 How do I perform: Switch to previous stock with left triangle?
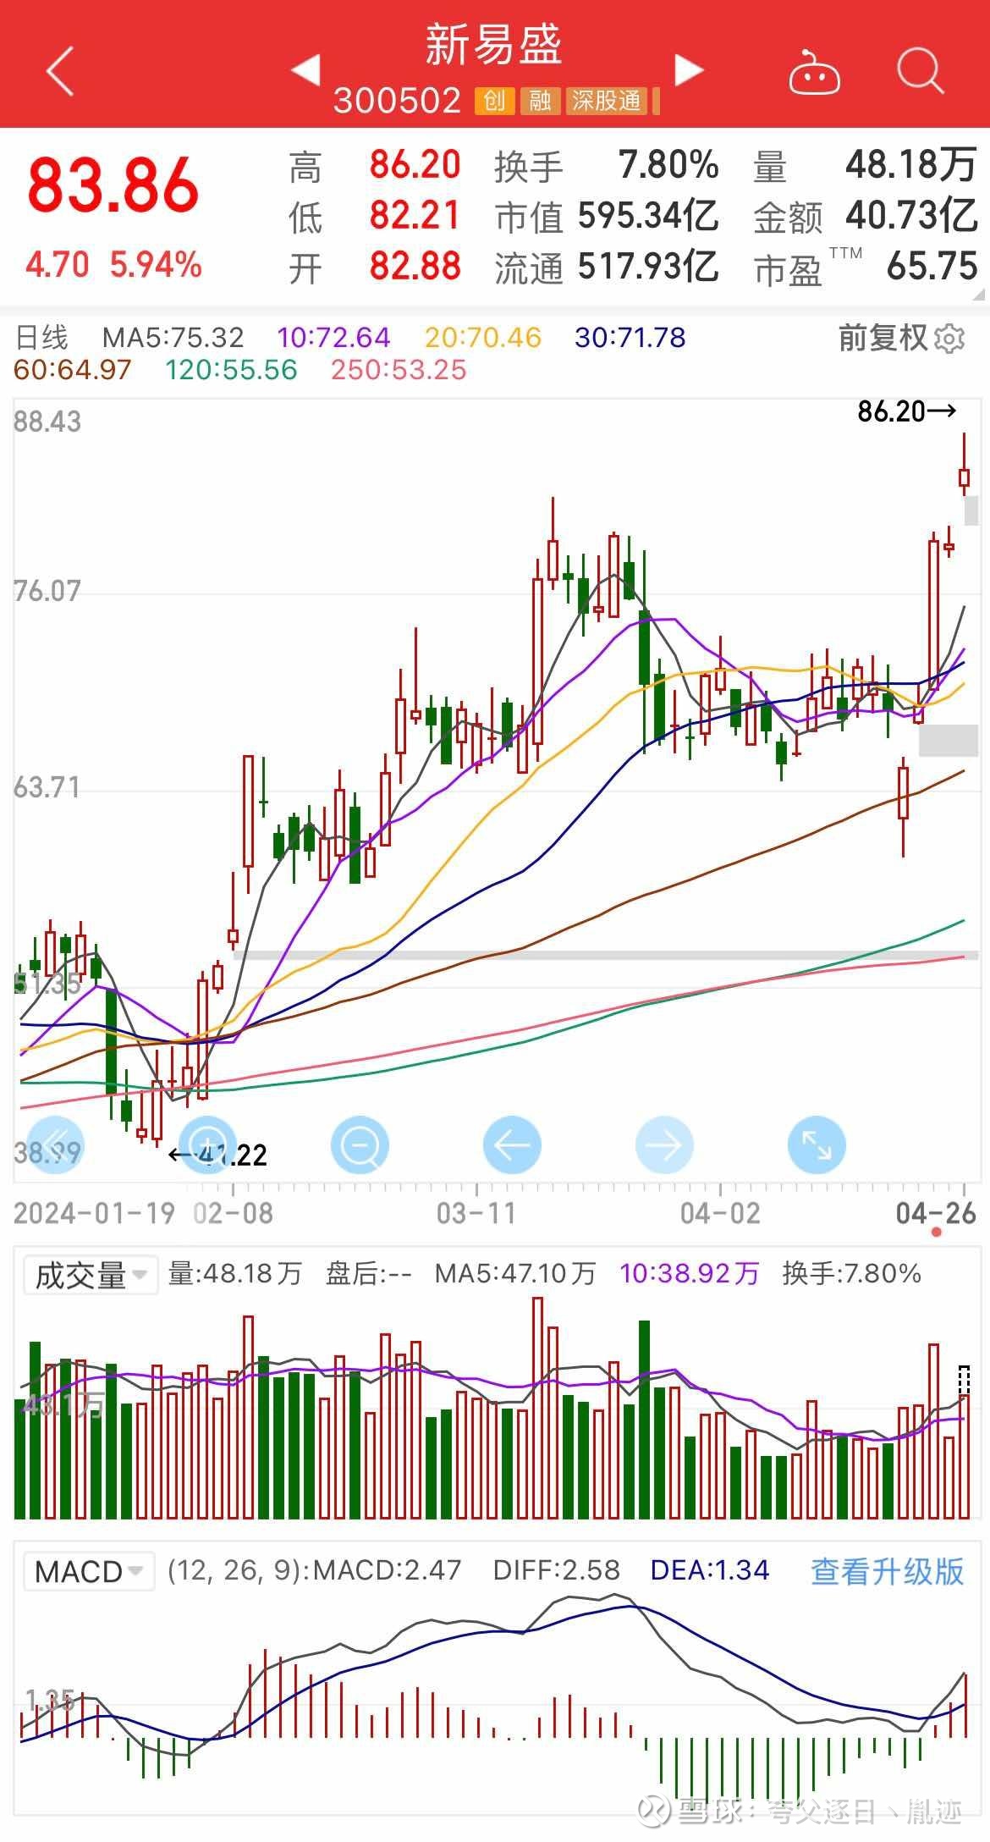tap(305, 69)
